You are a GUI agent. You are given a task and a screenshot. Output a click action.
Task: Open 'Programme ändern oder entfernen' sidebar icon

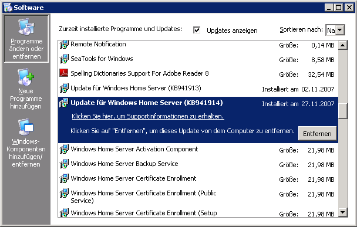(x=26, y=27)
